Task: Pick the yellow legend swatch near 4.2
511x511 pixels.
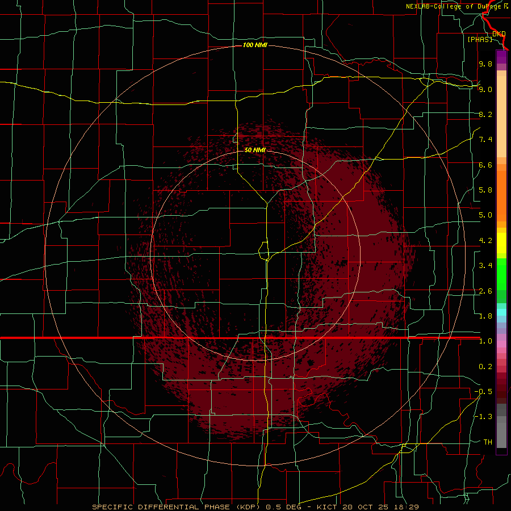Action: [x=501, y=243]
